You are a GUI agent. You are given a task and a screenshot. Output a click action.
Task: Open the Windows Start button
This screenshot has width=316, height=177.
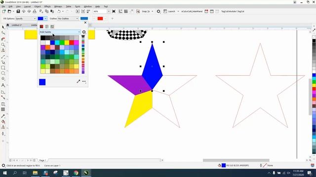[x=4, y=173]
